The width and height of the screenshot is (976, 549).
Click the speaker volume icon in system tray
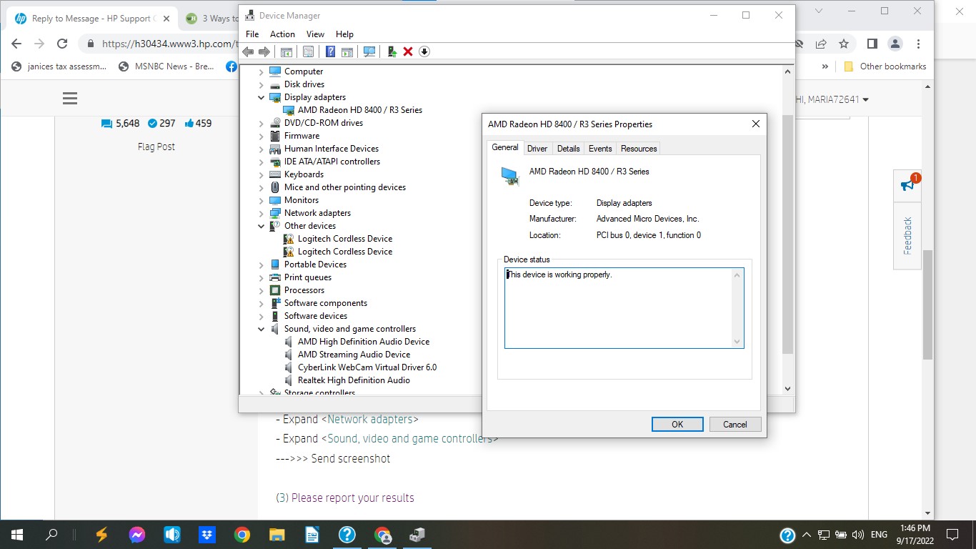857,534
